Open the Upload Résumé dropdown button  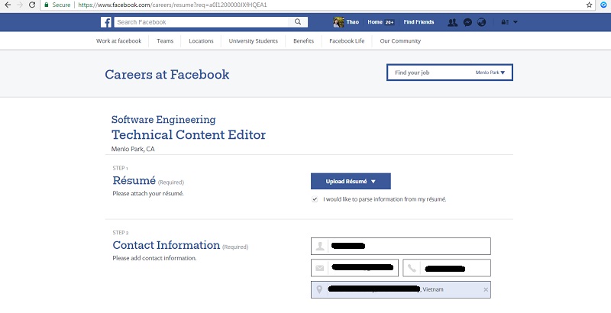351,182
